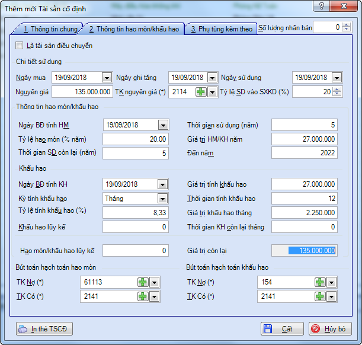Click Chi tiết sử dụng section heading
Viewport: 362px width, 345px height.
point(39,62)
